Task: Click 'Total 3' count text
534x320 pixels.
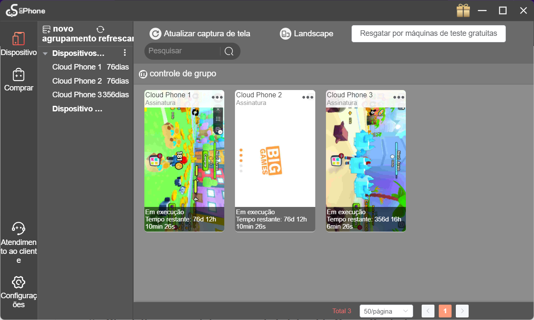Action: [342, 311]
